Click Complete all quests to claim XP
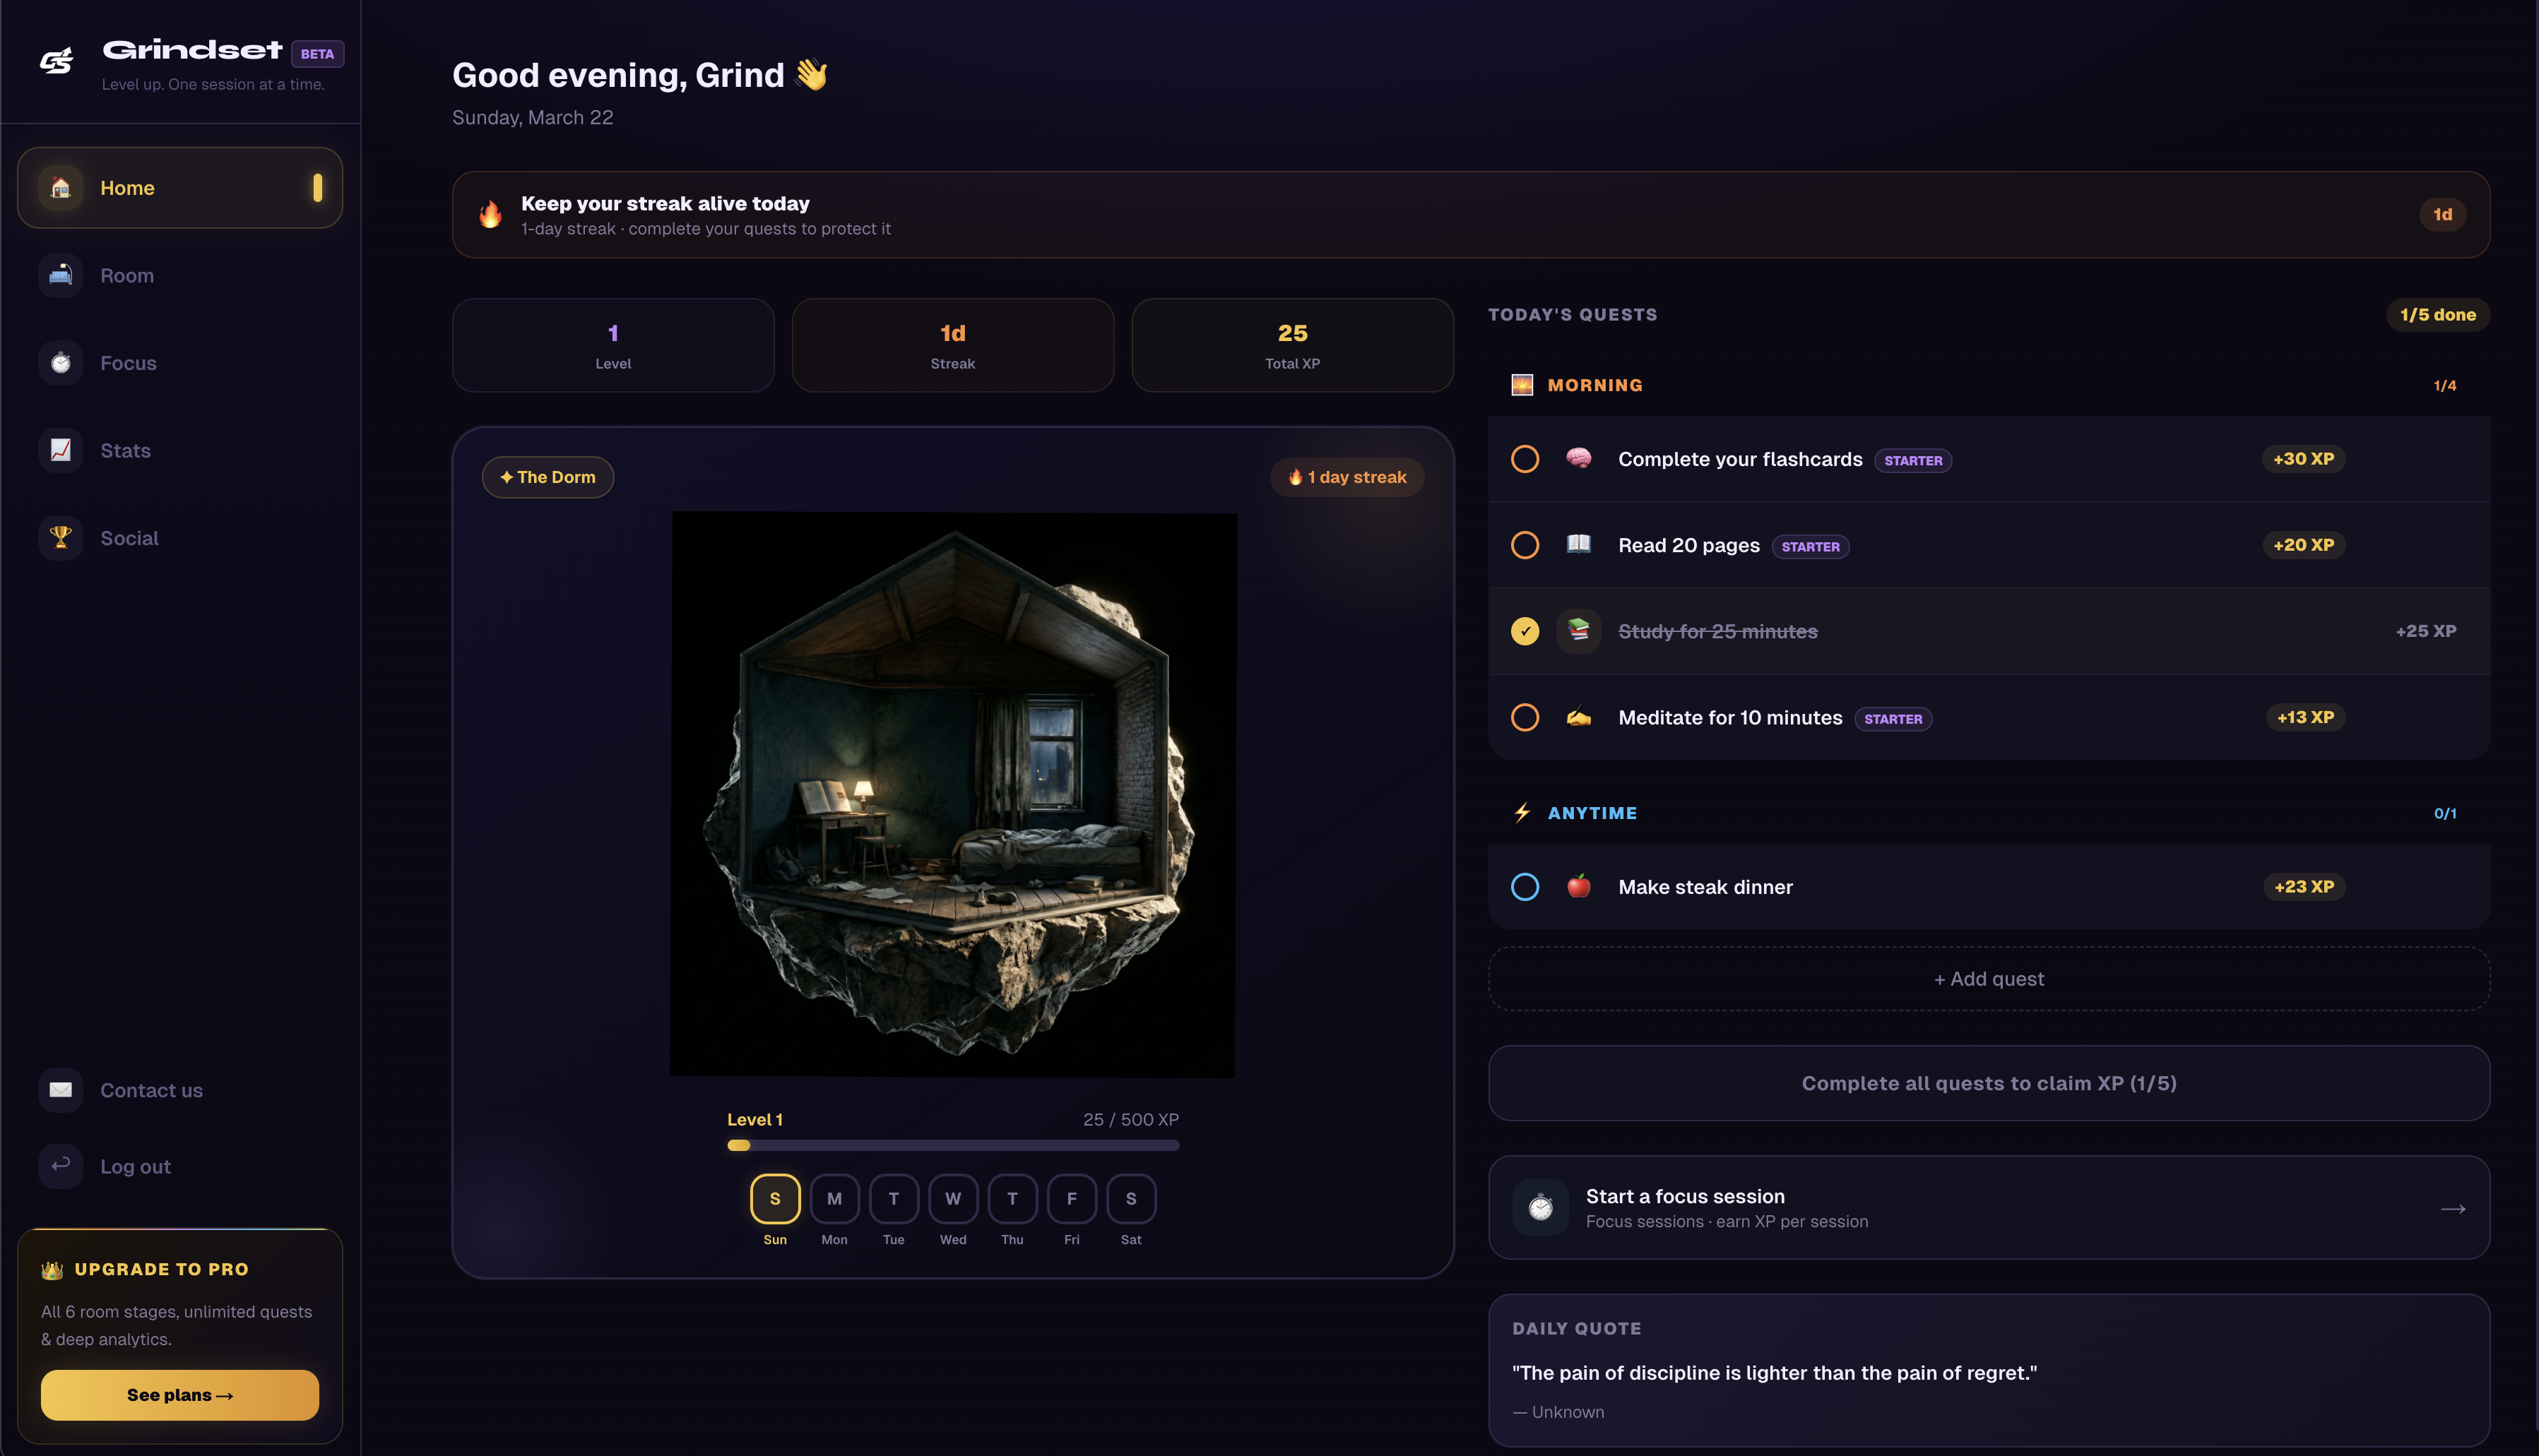This screenshot has height=1456, width=2539. click(1989, 1083)
